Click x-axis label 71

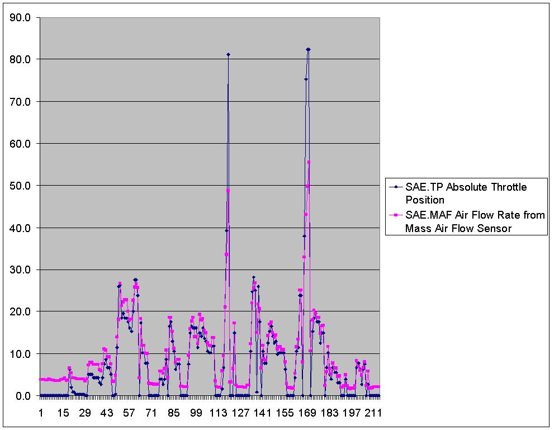[x=151, y=413]
